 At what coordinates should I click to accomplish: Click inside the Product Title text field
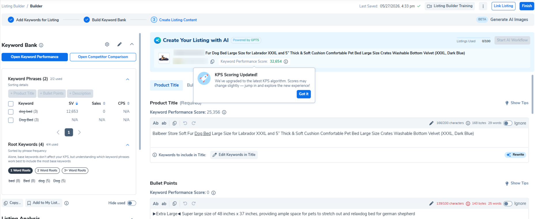[339, 138]
